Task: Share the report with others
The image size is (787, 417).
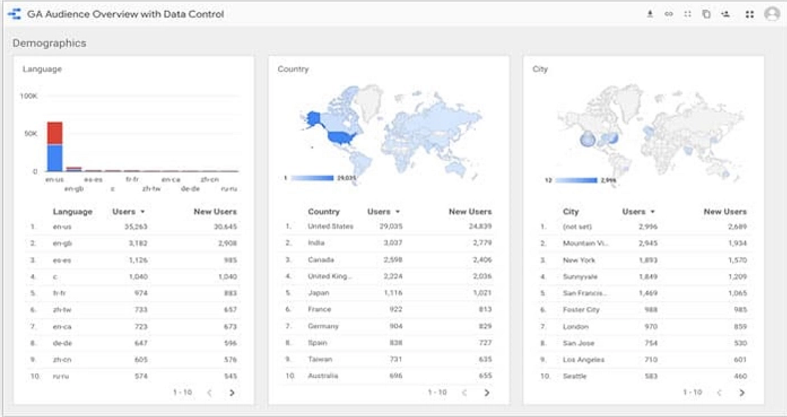Action: (x=727, y=13)
